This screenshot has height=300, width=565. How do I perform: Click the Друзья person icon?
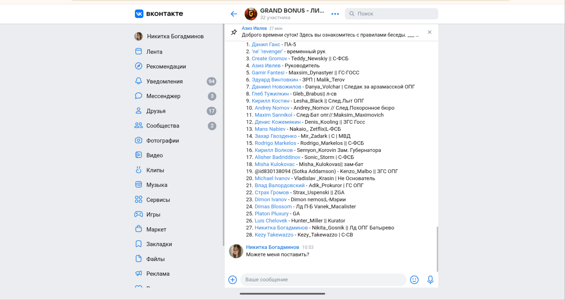pos(138,111)
